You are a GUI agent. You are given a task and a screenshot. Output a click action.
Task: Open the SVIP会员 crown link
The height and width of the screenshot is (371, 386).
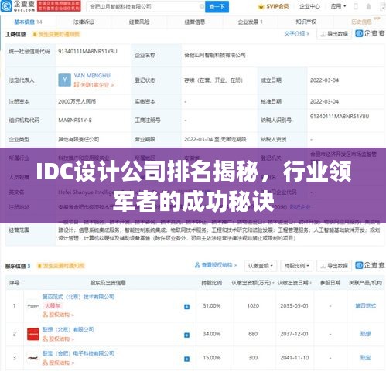coord(274,6)
